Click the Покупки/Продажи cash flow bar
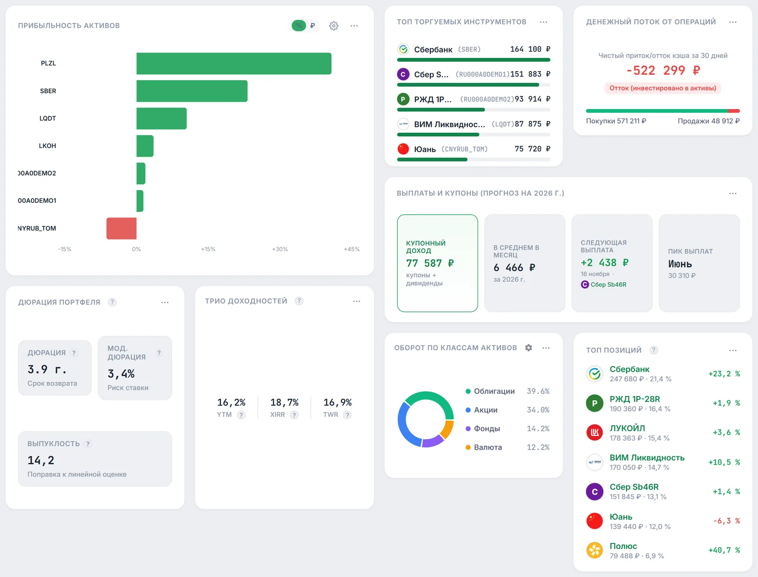This screenshot has height=577, width=758. [663, 111]
